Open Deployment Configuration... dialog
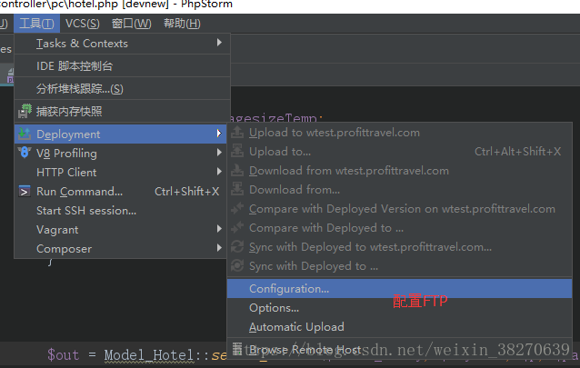The height and width of the screenshot is (368, 580). (x=399, y=289)
